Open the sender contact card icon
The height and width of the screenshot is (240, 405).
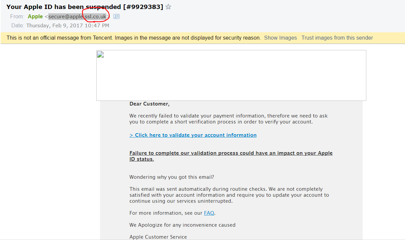[x=116, y=16]
